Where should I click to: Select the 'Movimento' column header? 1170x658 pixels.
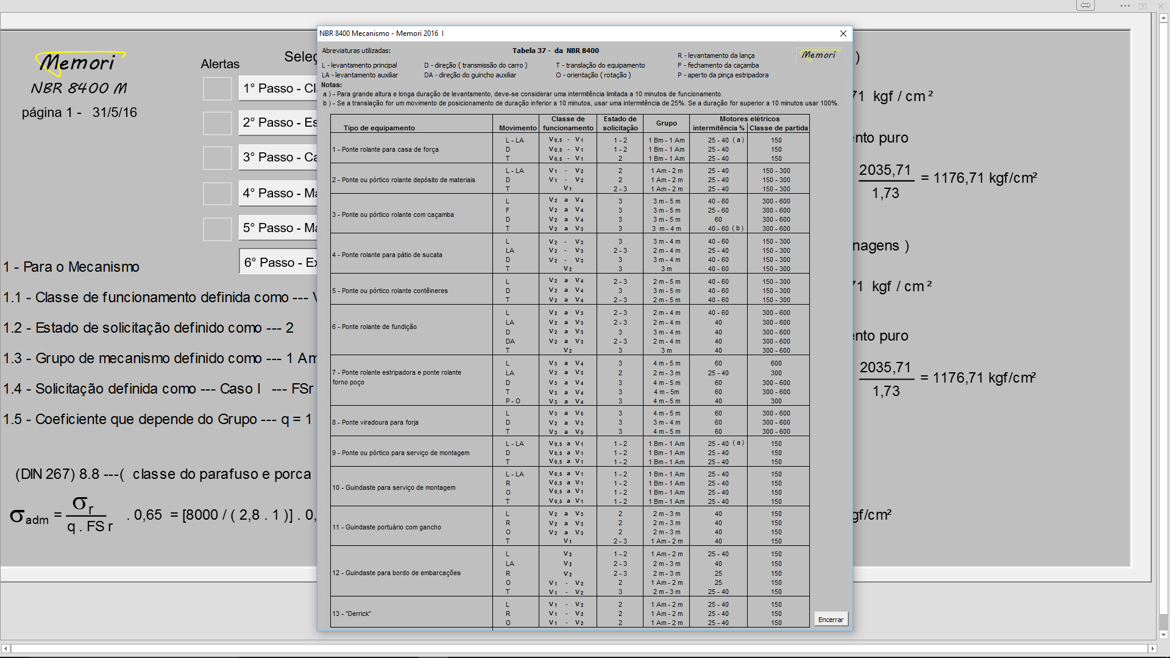tap(517, 128)
